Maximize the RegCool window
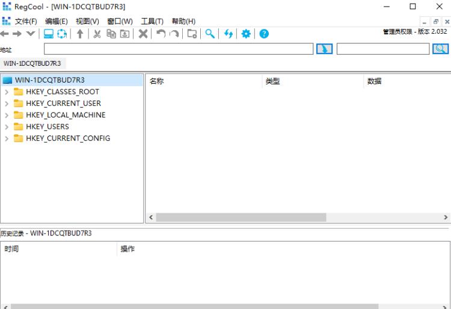The height and width of the screenshot is (309, 451). (413, 7)
